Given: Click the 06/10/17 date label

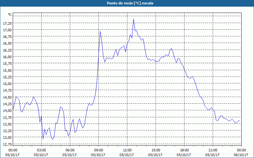Looking at the screenshot, I should [x=241, y=155].
